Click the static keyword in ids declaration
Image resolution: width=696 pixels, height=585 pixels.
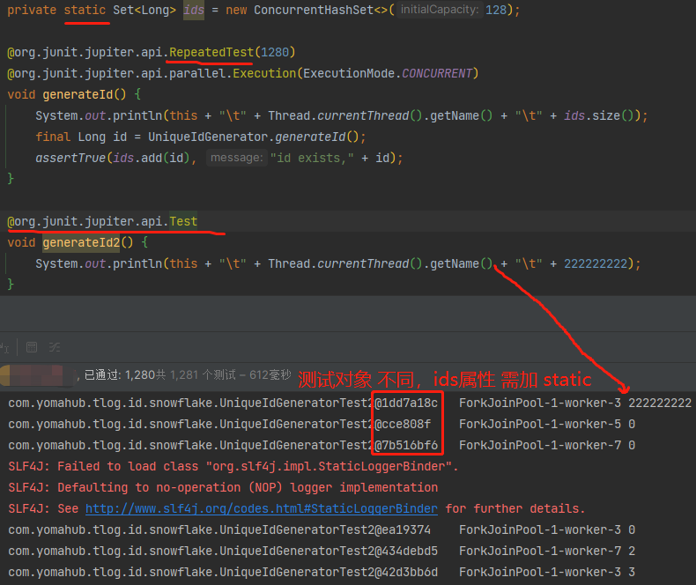pyautogui.click(x=85, y=10)
